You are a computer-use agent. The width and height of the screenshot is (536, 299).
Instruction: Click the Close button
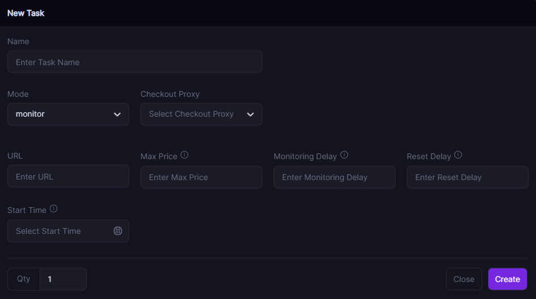click(x=463, y=279)
